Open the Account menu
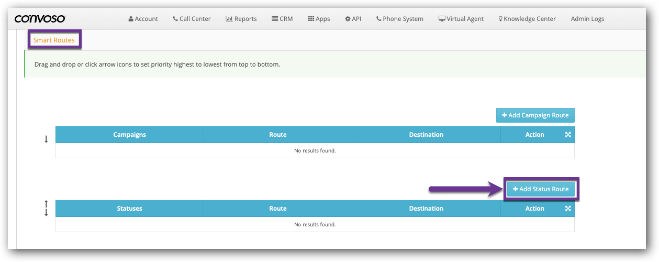Screen dimensions: 659x262 [143, 19]
